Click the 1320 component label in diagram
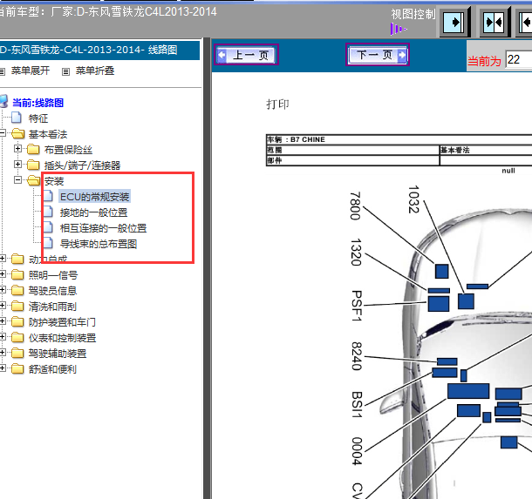 pyautogui.click(x=356, y=252)
